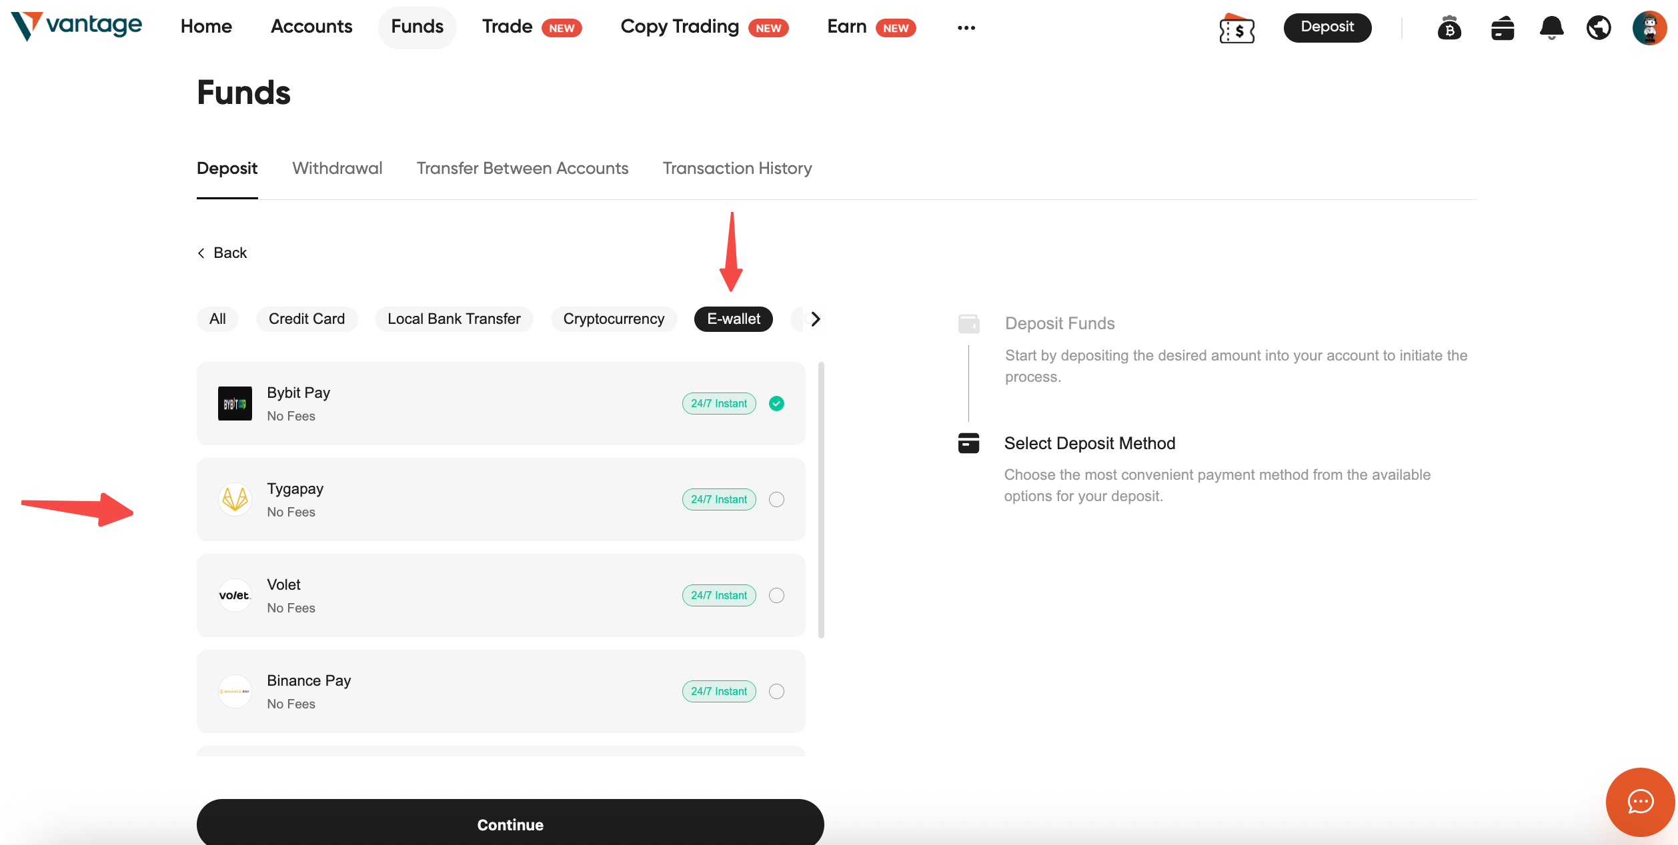Screen dimensions: 1678x845
Task: Click the Select Deposit Method card icon
Action: [968, 443]
